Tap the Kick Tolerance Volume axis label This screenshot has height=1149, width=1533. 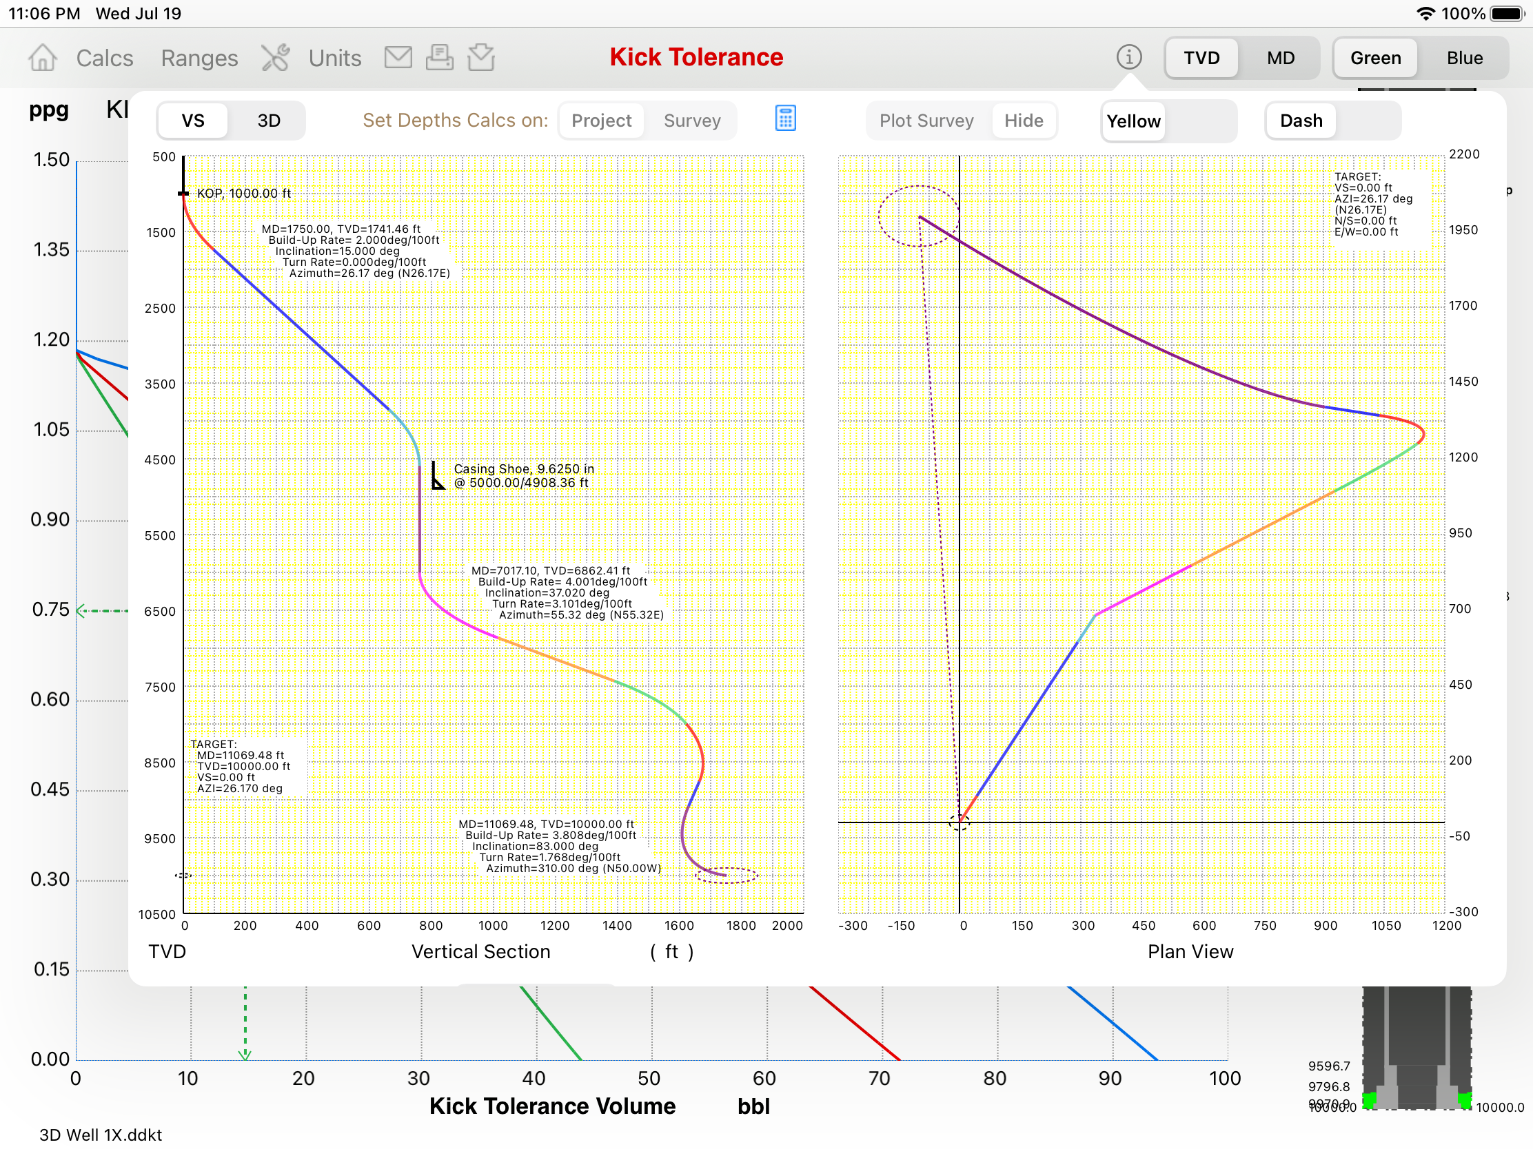pos(551,1106)
